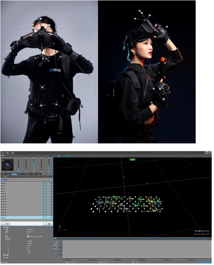Toggle the lightbulb icon for Body 17
This screenshot has height=265, width=214.
click(44, 218)
